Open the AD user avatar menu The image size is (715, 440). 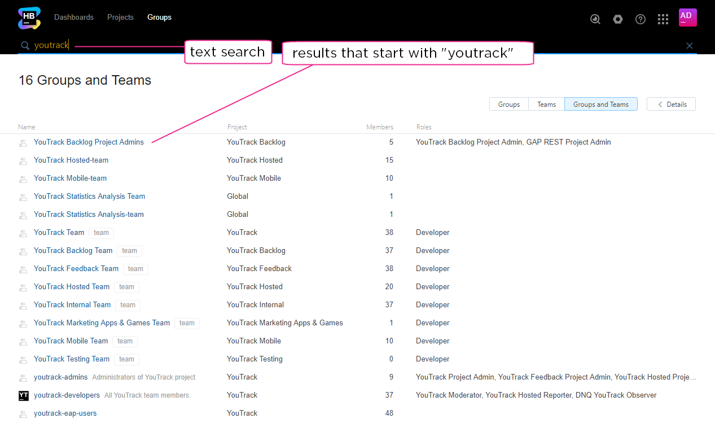click(x=687, y=18)
